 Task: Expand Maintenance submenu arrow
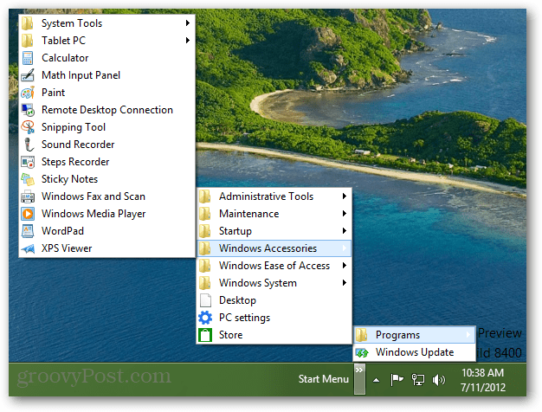point(345,213)
